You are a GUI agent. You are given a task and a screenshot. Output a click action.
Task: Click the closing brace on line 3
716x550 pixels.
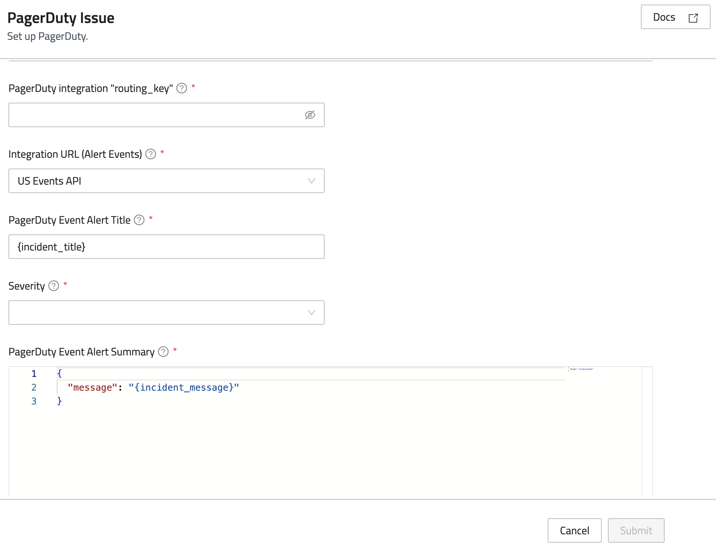59,401
